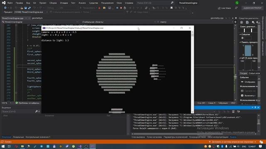This screenshot has height=149, width=266.
Task: Open the Локальные tab
Action: (x=18, y=137)
